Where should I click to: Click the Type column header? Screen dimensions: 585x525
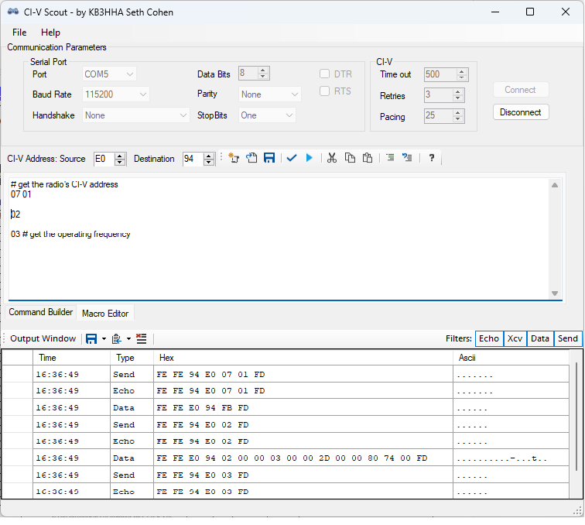coord(132,358)
